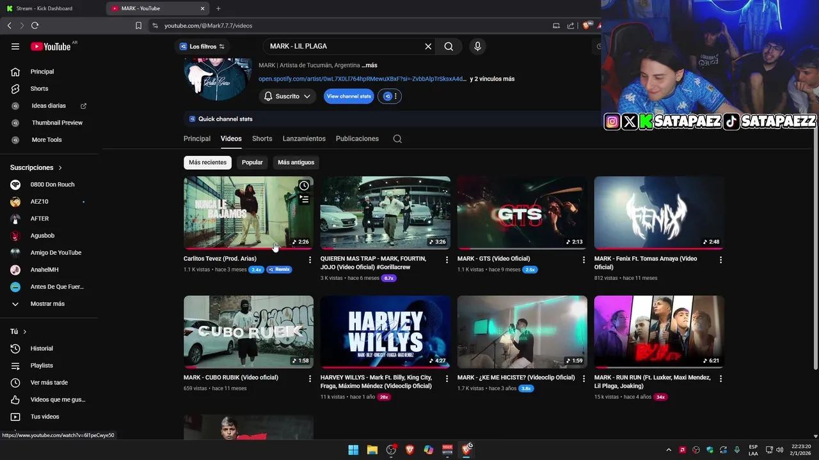Open options for MARK - Fenix video
Viewport: 819px width, 460px height.
click(x=720, y=259)
